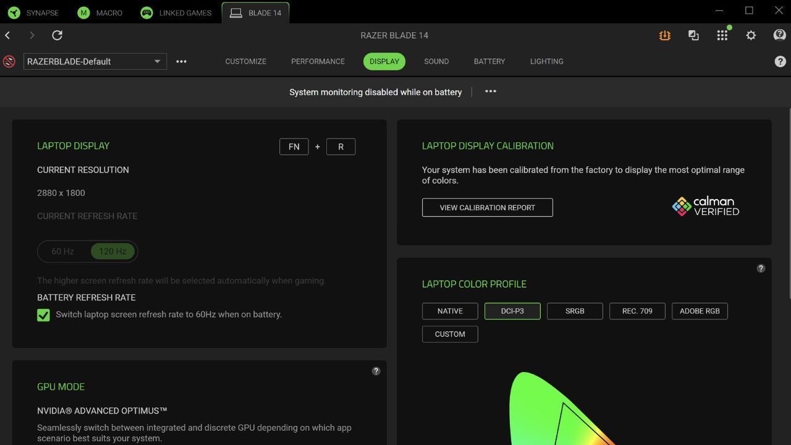Expand the RAZERBLADE-Default profile dropdown

[x=156, y=61]
